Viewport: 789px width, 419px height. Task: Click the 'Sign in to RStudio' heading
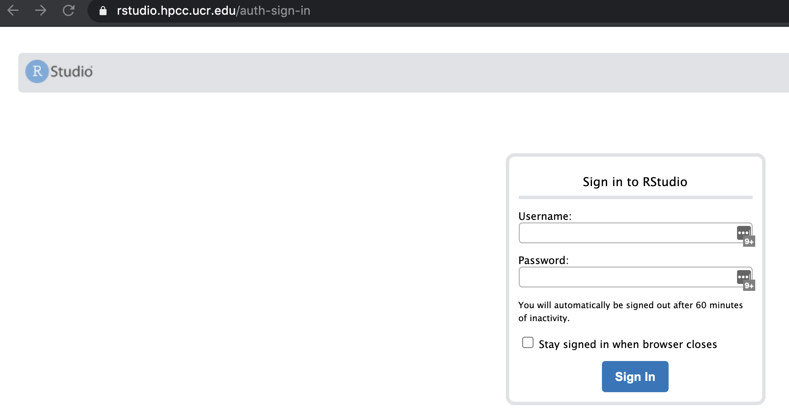tap(635, 182)
